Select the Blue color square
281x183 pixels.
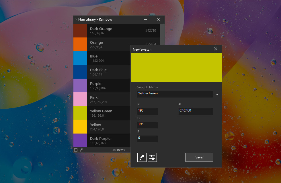(80, 58)
